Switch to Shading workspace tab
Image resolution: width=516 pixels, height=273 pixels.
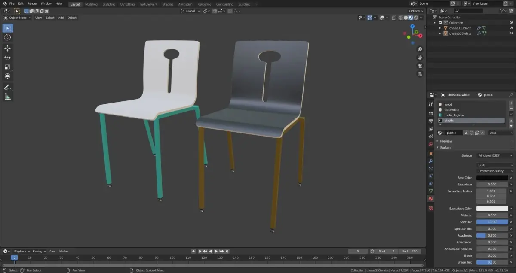click(168, 4)
